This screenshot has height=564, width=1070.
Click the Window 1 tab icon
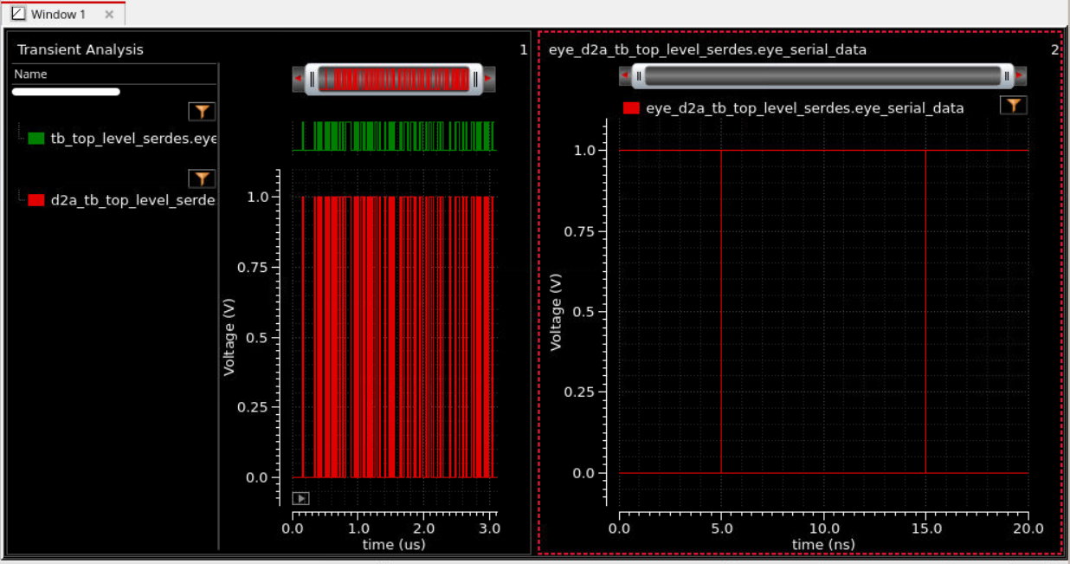click(x=18, y=15)
